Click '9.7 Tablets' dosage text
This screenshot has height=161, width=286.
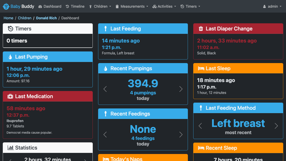[x=15, y=126]
